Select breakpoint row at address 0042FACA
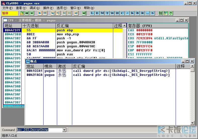The width and height of the screenshot is (198, 139). (98, 75)
